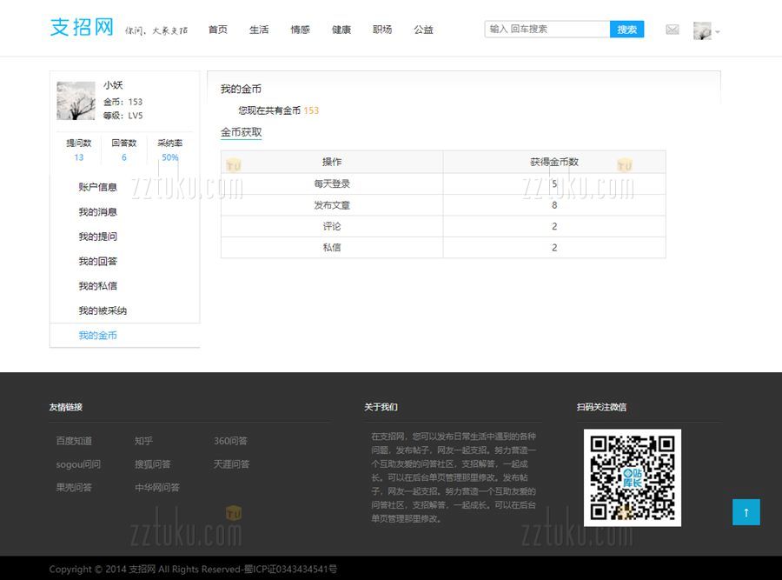The image size is (782, 580).
Task: Switch to 我的私信 in the sidebar
Action: click(97, 286)
